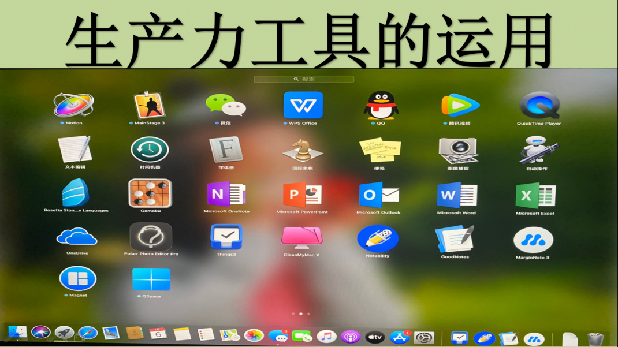Open MarginNote 3 in the Launchpad grid
This screenshot has height=347, width=618.
(533, 240)
